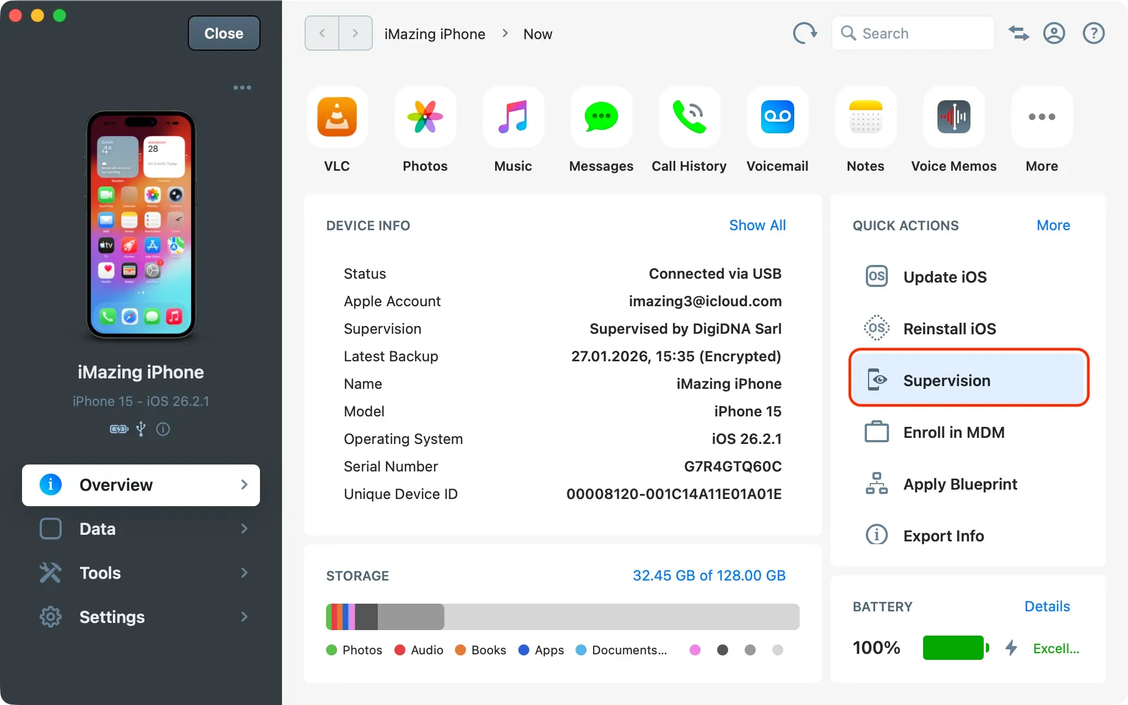Expand the Settings sidebar section
Viewport: 1128px width, 705px height.
point(141,617)
